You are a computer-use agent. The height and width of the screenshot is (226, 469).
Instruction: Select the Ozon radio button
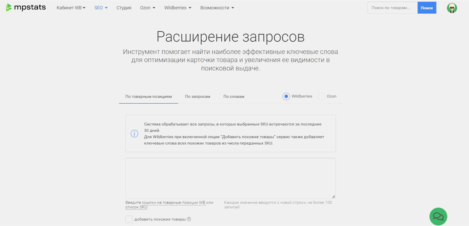coord(321,96)
